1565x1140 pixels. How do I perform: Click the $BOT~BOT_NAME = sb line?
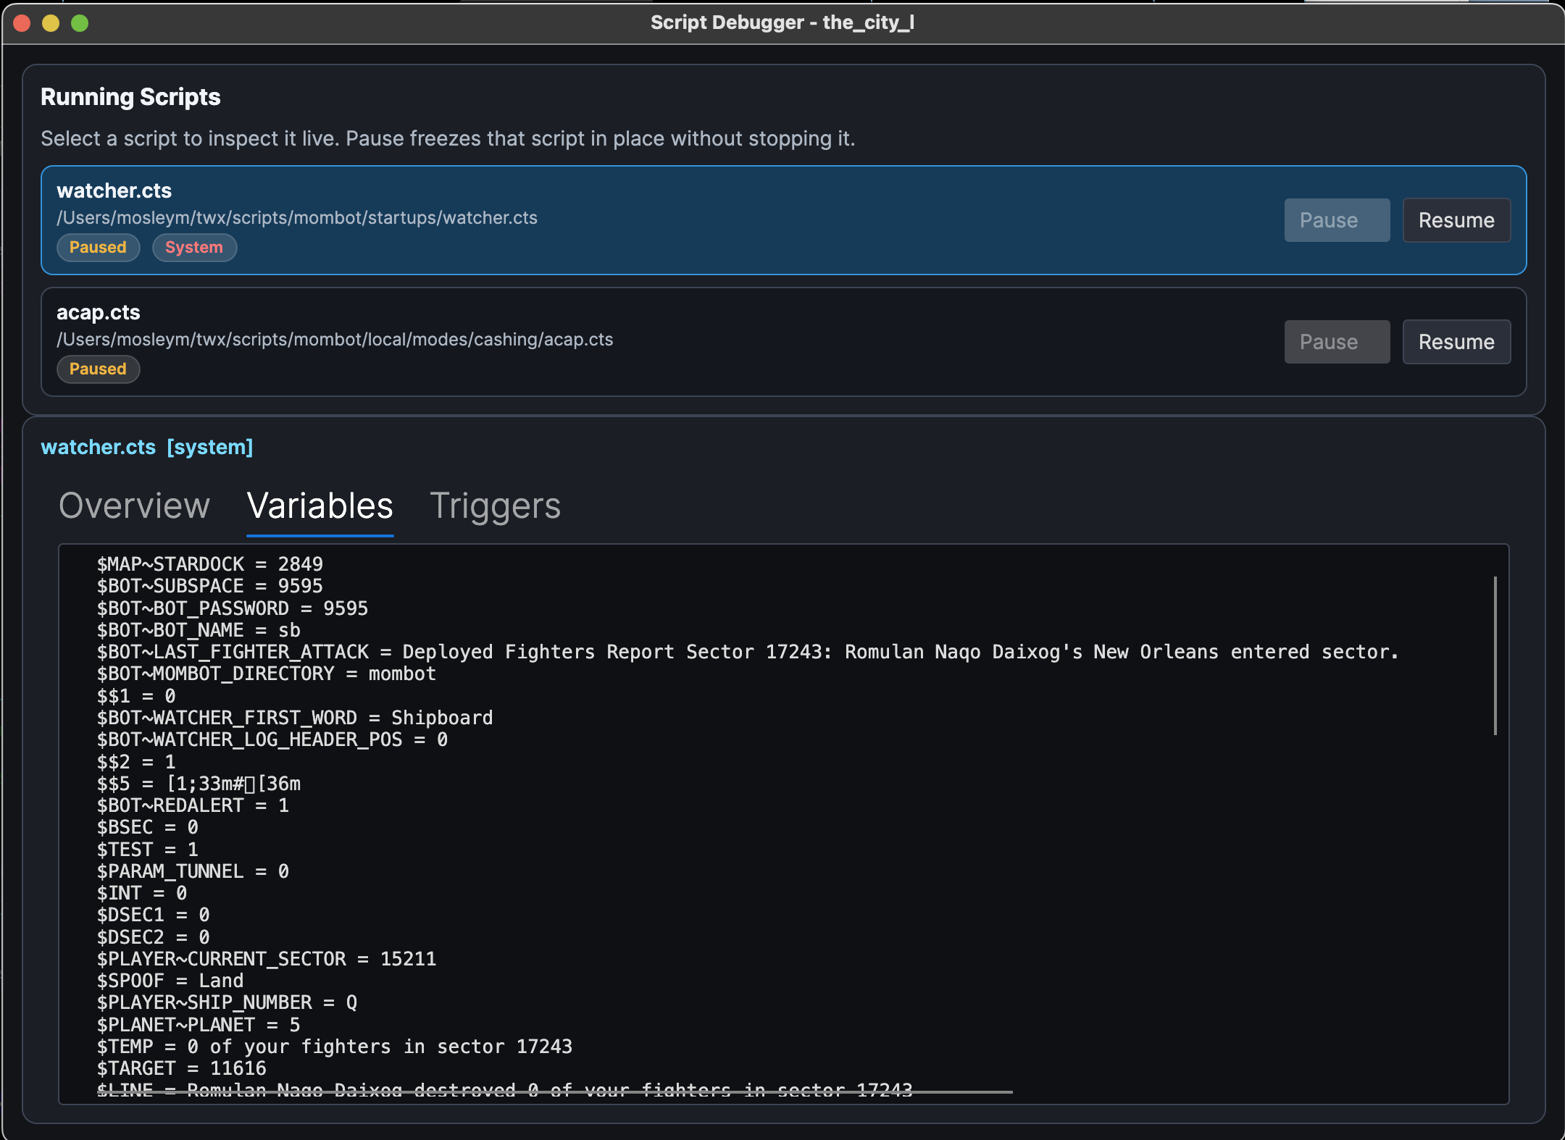click(199, 630)
